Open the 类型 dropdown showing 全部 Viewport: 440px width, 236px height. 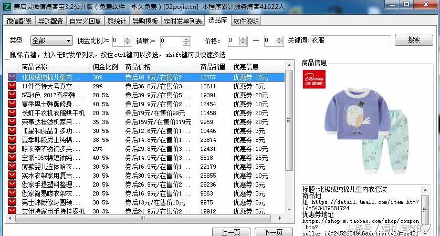click(x=51, y=41)
